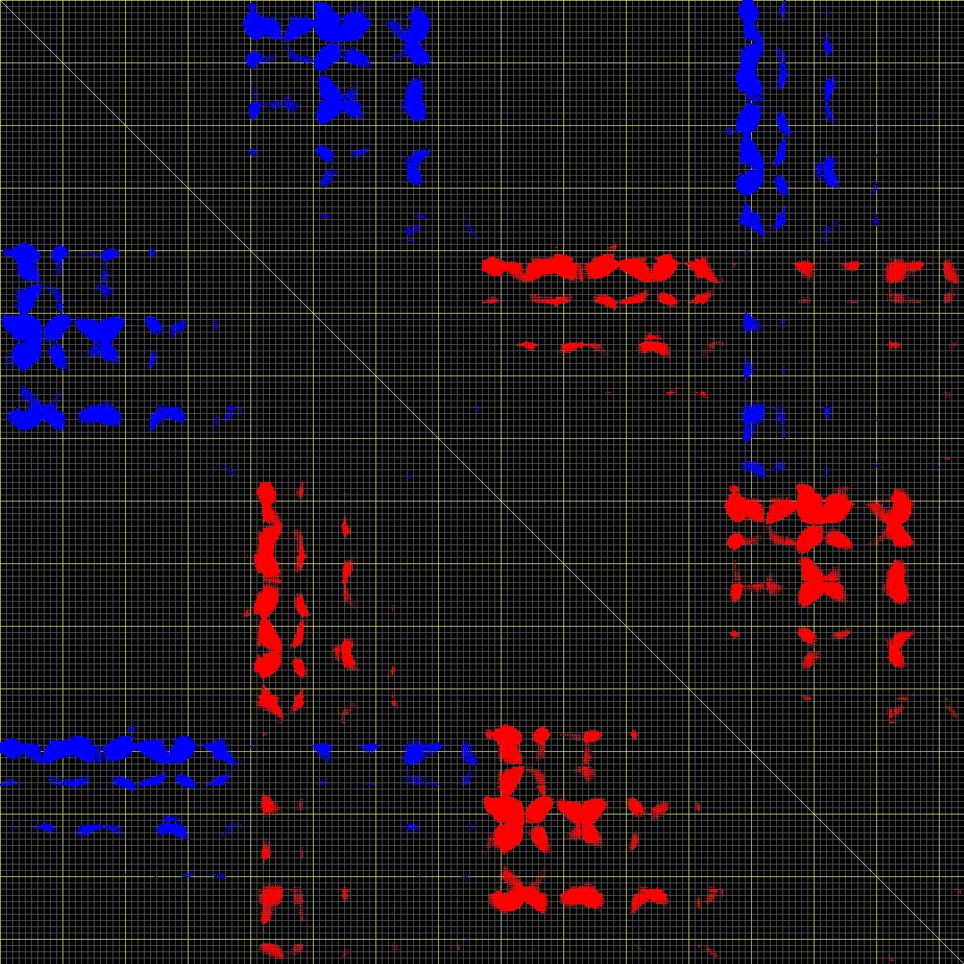Select the blue butterfly blob in left cluster
Viewport: 964px width, 964px height.
[x=100, y=338]
